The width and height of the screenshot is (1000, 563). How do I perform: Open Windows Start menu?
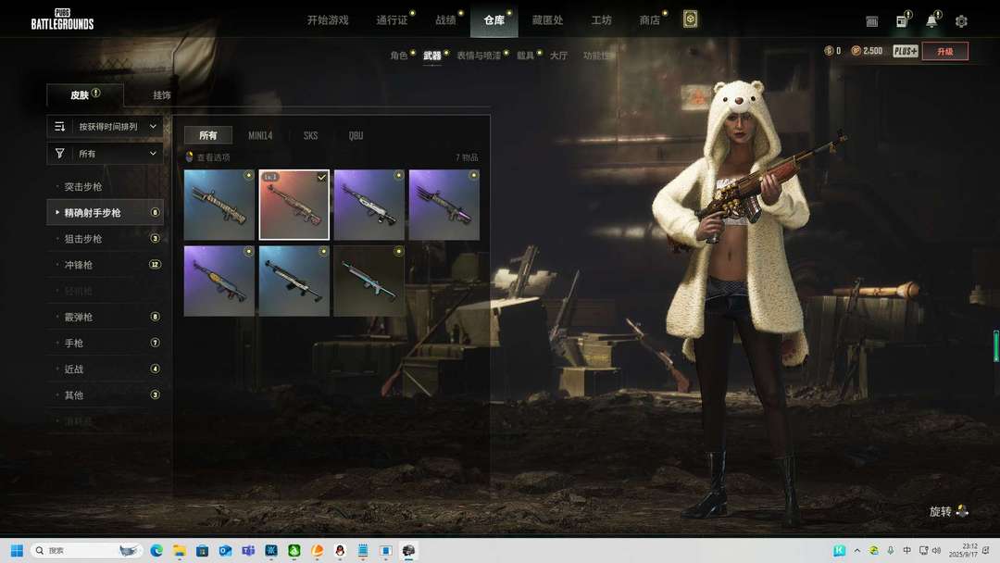(x=18, y=550)
